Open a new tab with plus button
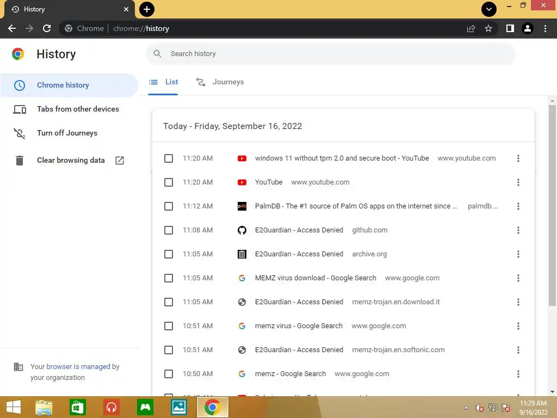The height and width of the screenshot is (418, 557). tap(147, 9)
